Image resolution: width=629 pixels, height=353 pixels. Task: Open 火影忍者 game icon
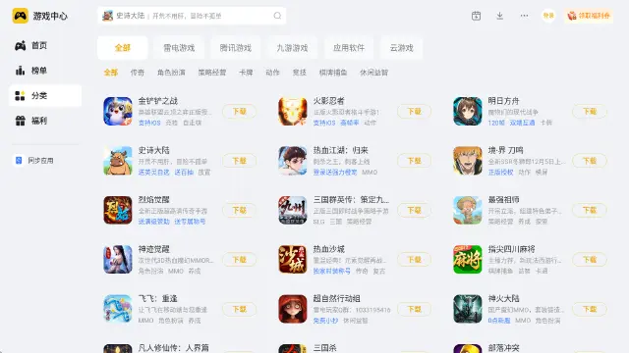click(x=293, y=111)
